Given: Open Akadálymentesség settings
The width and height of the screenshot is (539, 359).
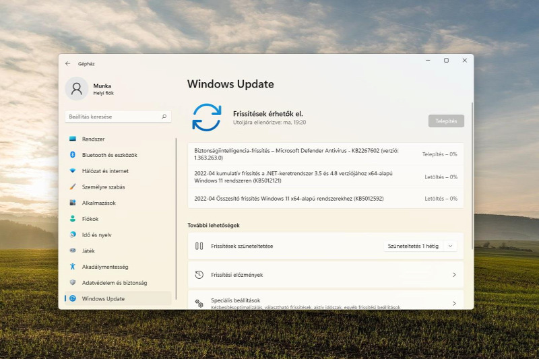Looking at the screenshot, I should click(x=118, y=267).
